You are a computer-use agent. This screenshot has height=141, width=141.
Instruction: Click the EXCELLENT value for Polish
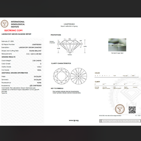click(38, 77)
